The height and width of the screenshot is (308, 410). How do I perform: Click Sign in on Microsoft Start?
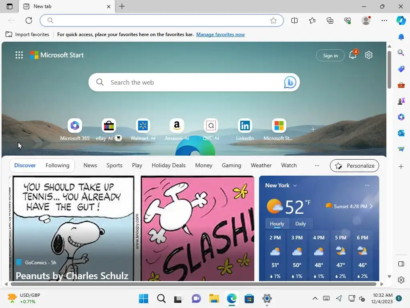point(330,55)
